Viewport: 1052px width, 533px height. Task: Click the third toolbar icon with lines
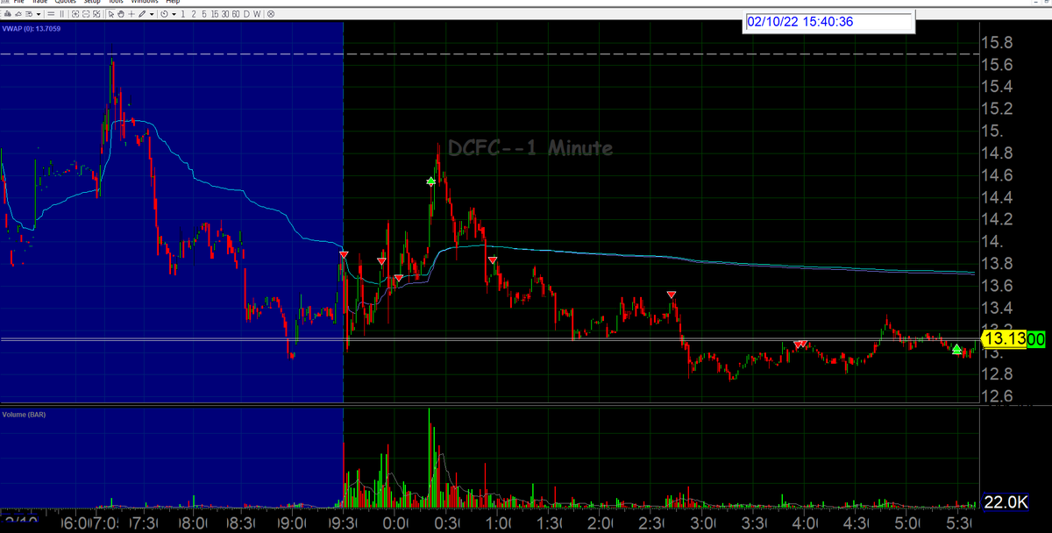(x=29, y=14)
